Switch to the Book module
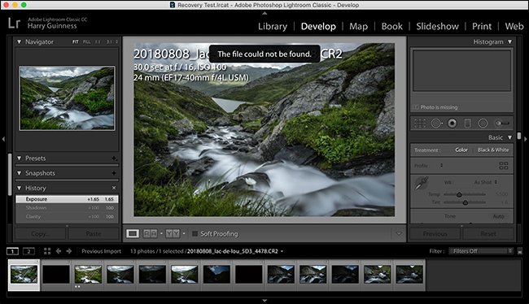This screenshot has height=304, width=529. pyautogui.click(x=391, y=26)
